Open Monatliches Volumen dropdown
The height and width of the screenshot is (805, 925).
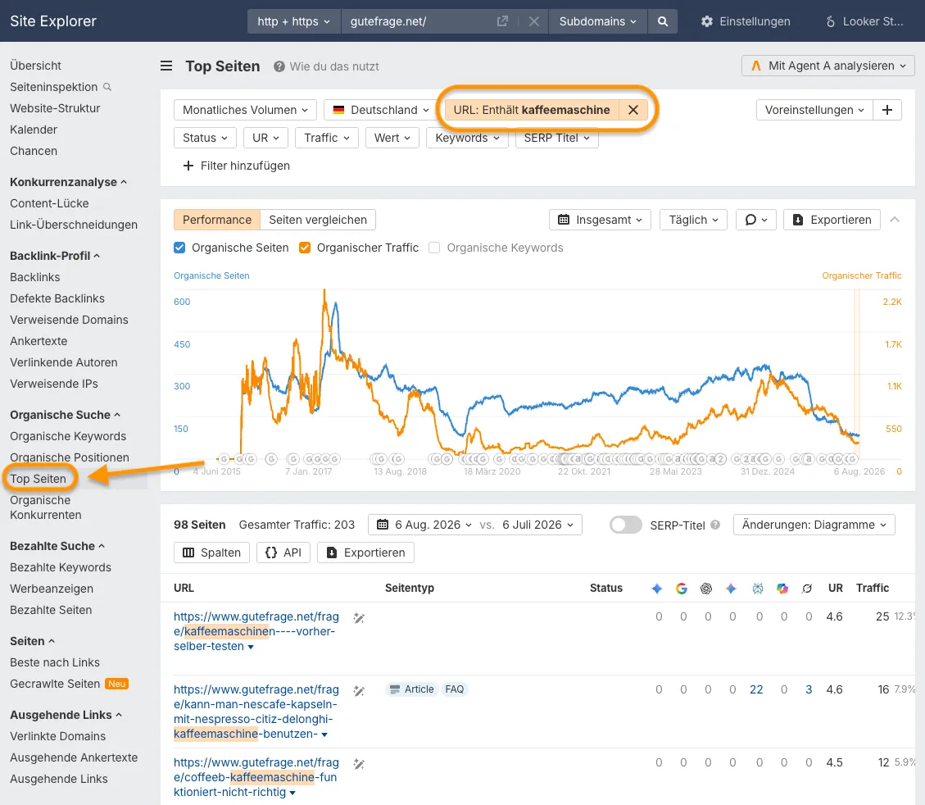(x=246, y=110)
